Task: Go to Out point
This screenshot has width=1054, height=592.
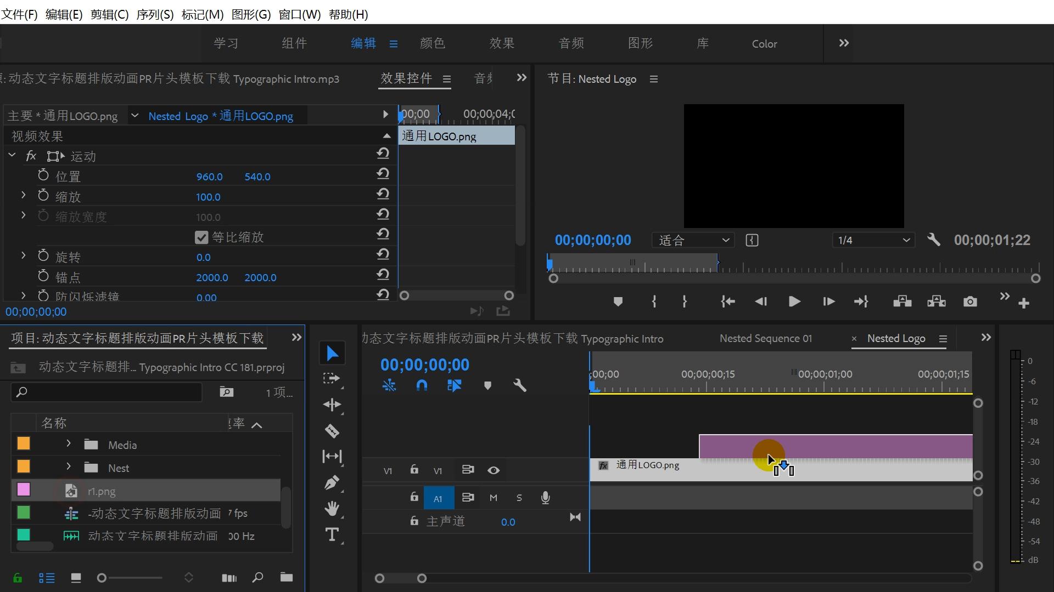Action: click(x=861, y=301)
